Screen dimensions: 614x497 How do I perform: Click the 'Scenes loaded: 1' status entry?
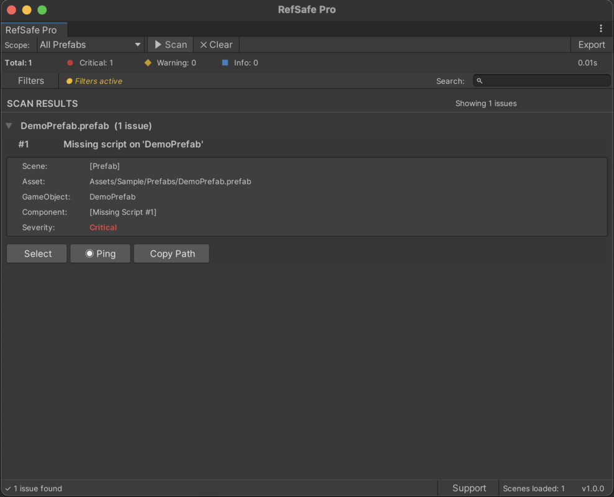[x=533, y=488]
